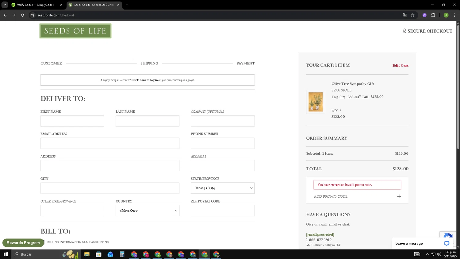
Task: Focus the Company (Optional) field
Action: pos(223,121)
